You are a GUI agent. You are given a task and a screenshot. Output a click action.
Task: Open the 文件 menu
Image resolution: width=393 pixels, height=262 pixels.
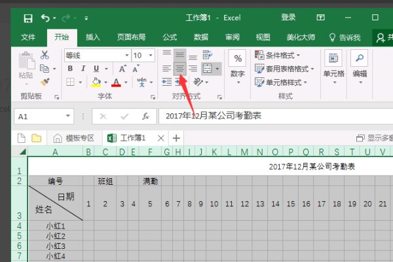click(28, 37)
